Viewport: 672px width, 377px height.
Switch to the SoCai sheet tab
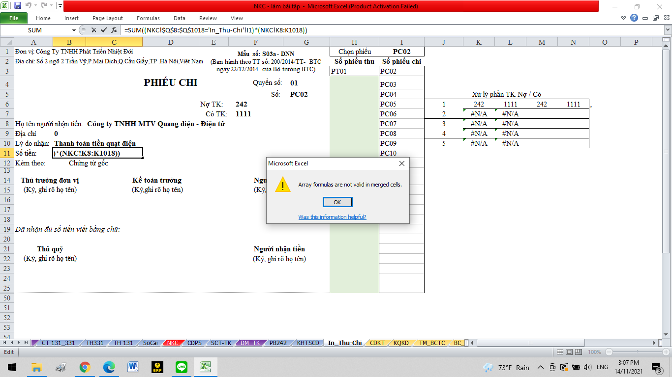coord(151,343)
